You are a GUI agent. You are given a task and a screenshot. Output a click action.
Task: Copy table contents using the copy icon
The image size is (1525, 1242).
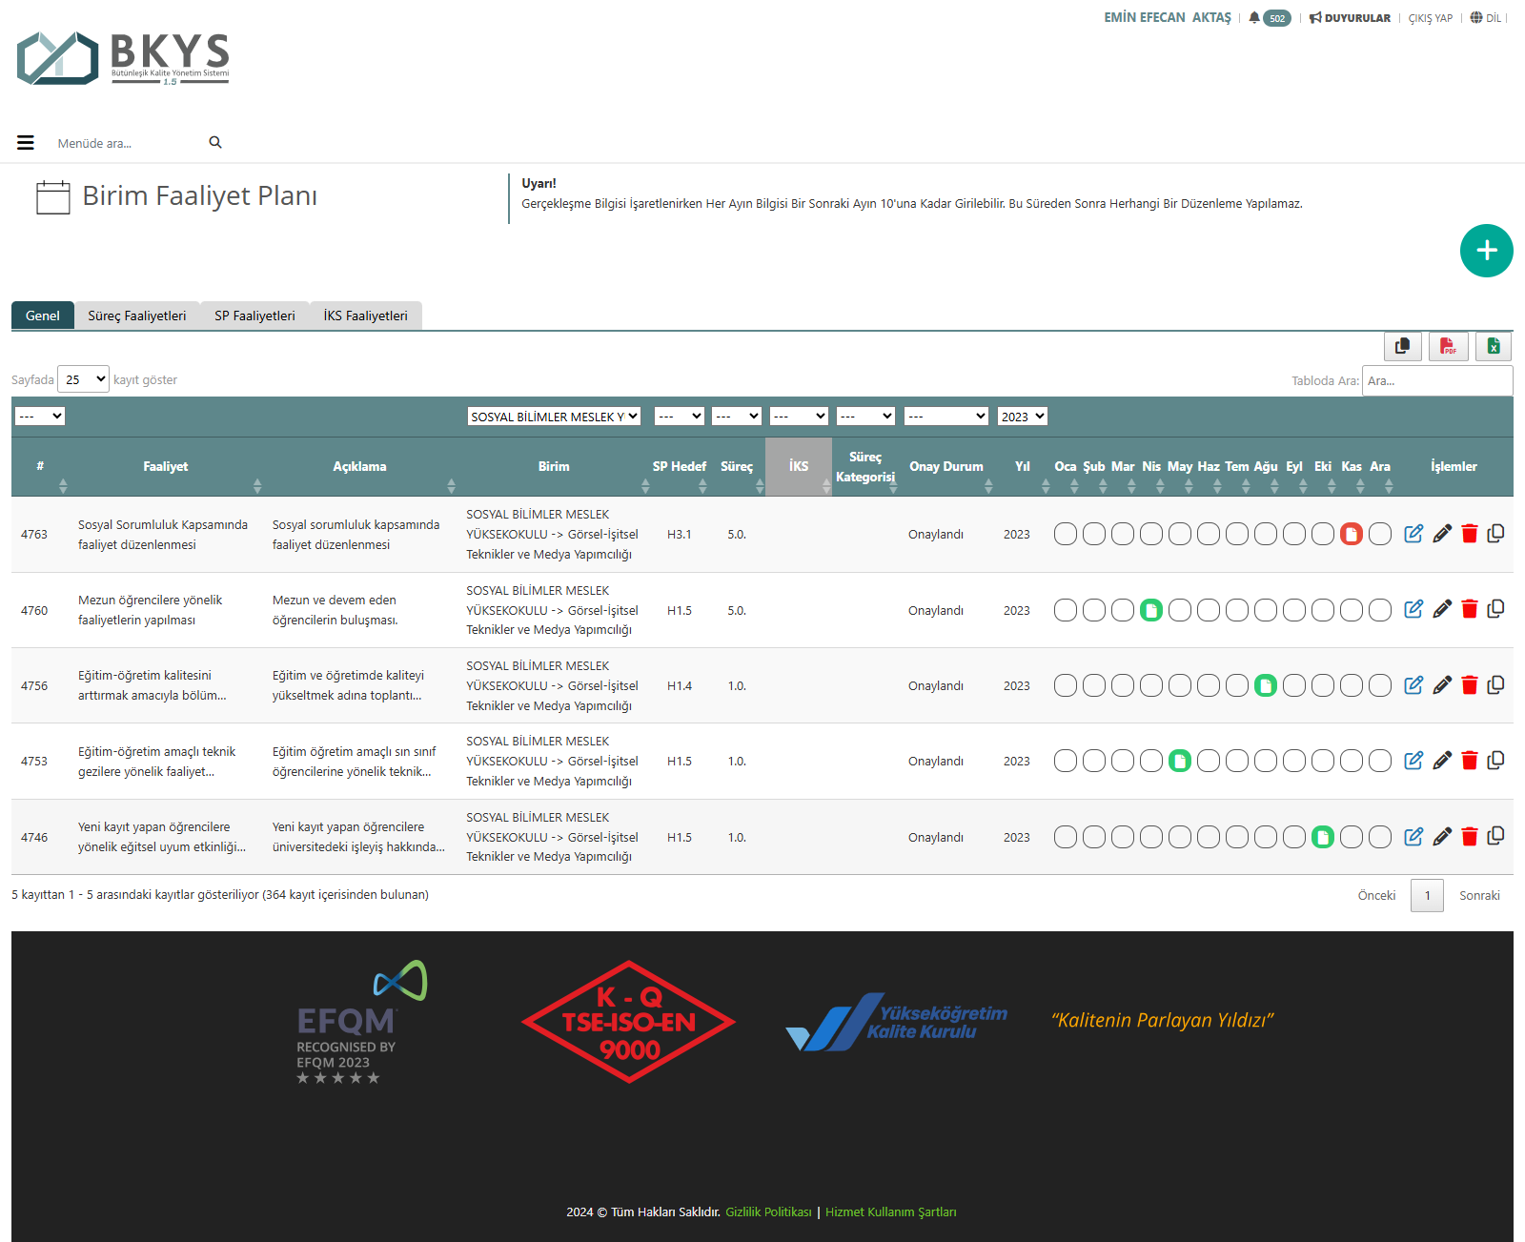pos(1402,346)
